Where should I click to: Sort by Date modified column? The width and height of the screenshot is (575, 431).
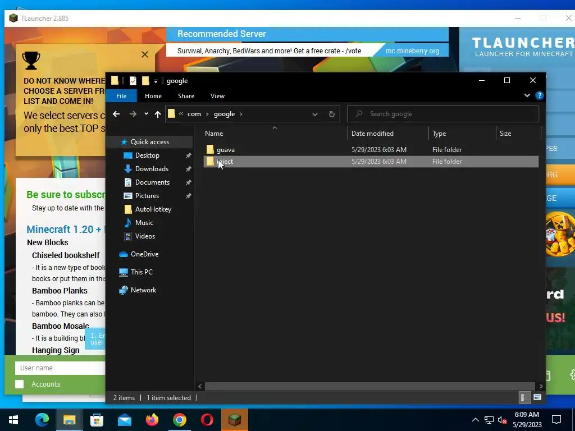pyautogui.click(x=388, y=134)
